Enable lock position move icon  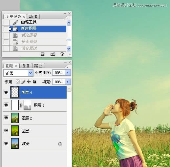29,82
